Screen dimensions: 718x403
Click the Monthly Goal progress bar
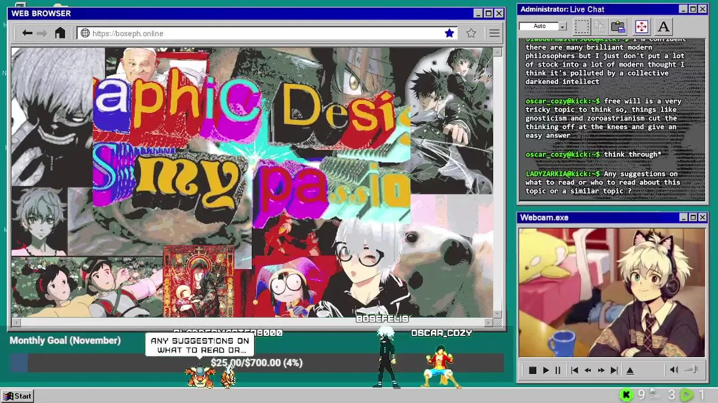(256, 363)
